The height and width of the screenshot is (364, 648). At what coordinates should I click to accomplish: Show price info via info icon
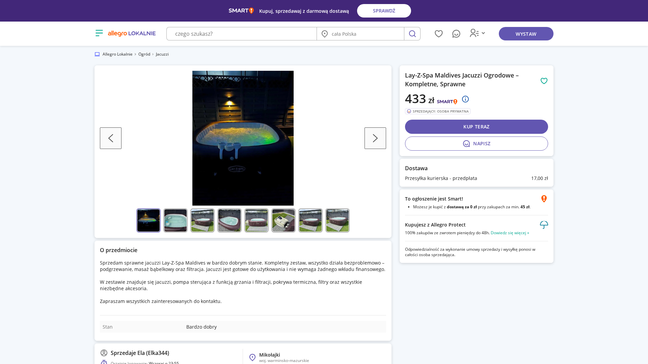[x=465, y=99]
